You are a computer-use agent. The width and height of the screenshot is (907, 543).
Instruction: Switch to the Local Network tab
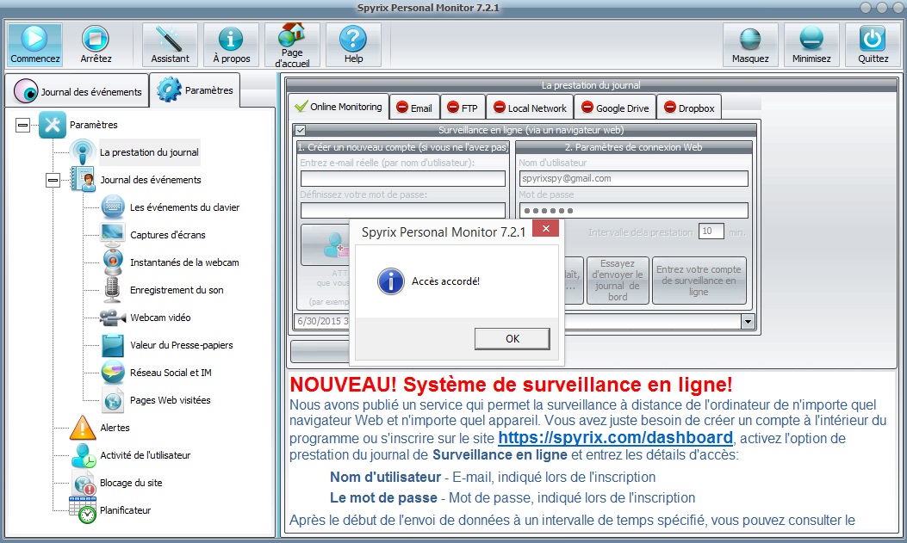pyautogui.click(x=530, y=108)
